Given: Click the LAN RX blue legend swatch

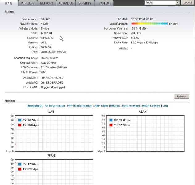Looking at the screenshot, I should click(19, 120).
